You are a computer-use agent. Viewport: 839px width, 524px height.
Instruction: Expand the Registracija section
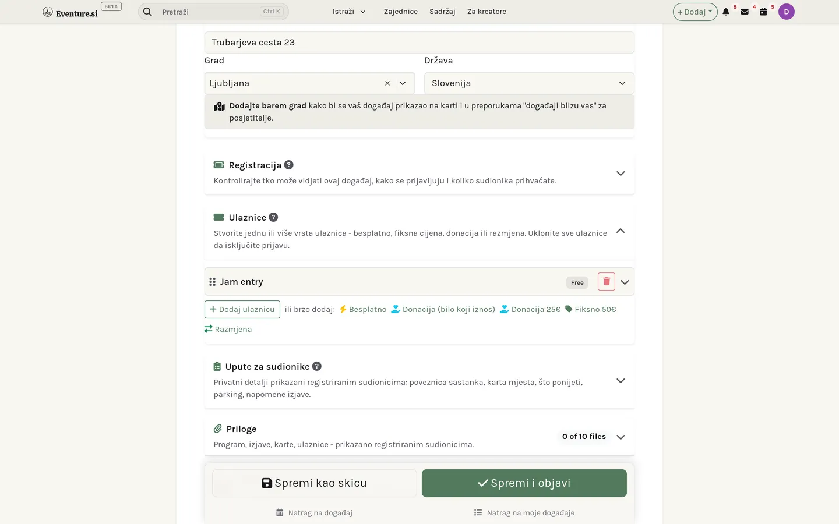point(621,174)
